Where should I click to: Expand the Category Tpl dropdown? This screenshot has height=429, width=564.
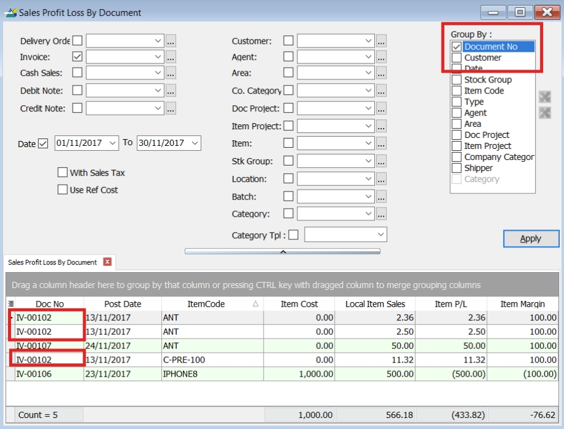tap(380, 235)
